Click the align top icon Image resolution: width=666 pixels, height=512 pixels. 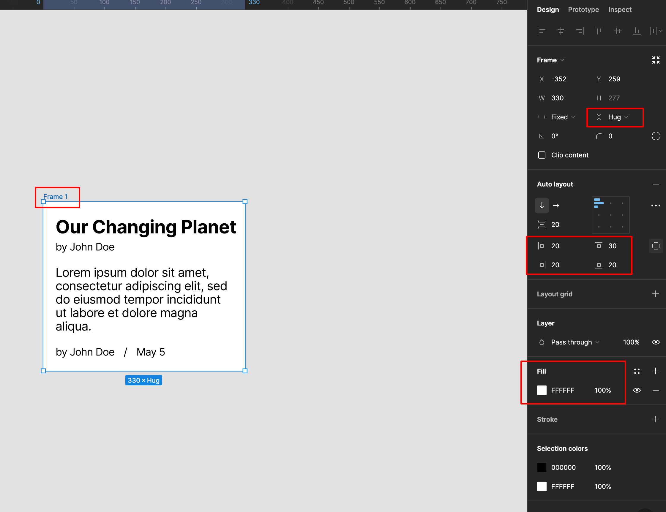599,31
